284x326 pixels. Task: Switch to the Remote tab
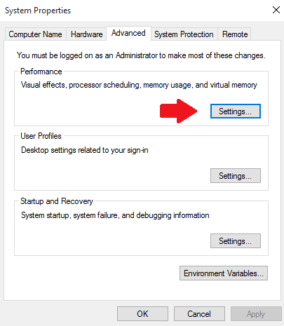pos(235,34)
